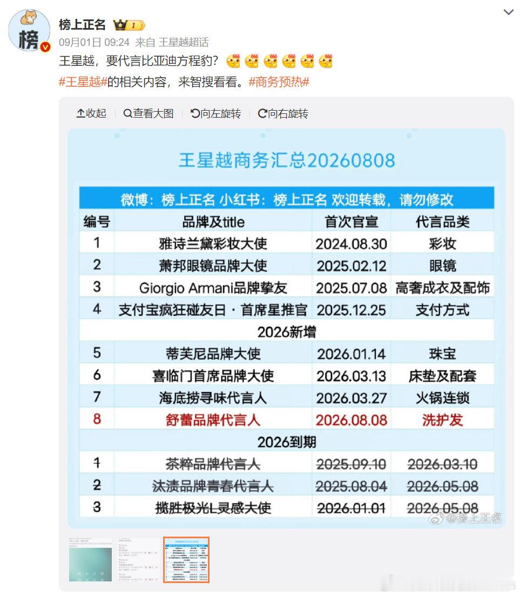Click the Giorgio Armani品牌挚友 cell
Viewport: 520px width, 596px height.
pos(213,287)
